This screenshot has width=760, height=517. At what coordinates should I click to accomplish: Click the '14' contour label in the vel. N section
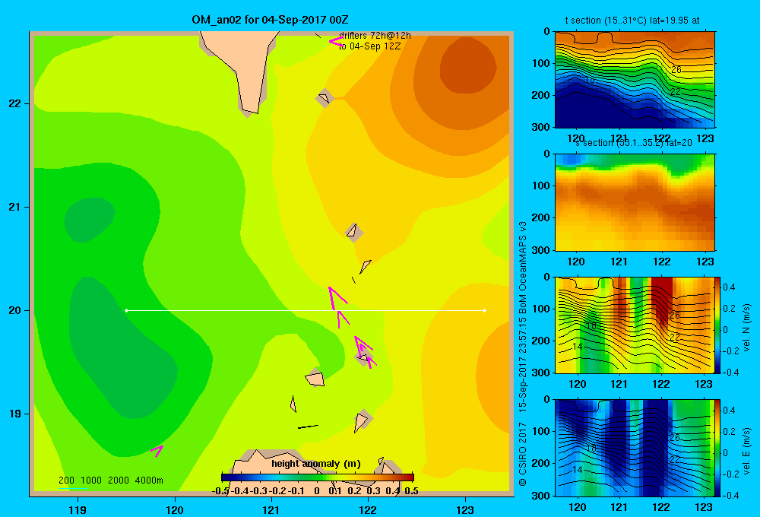click(578, 346)
